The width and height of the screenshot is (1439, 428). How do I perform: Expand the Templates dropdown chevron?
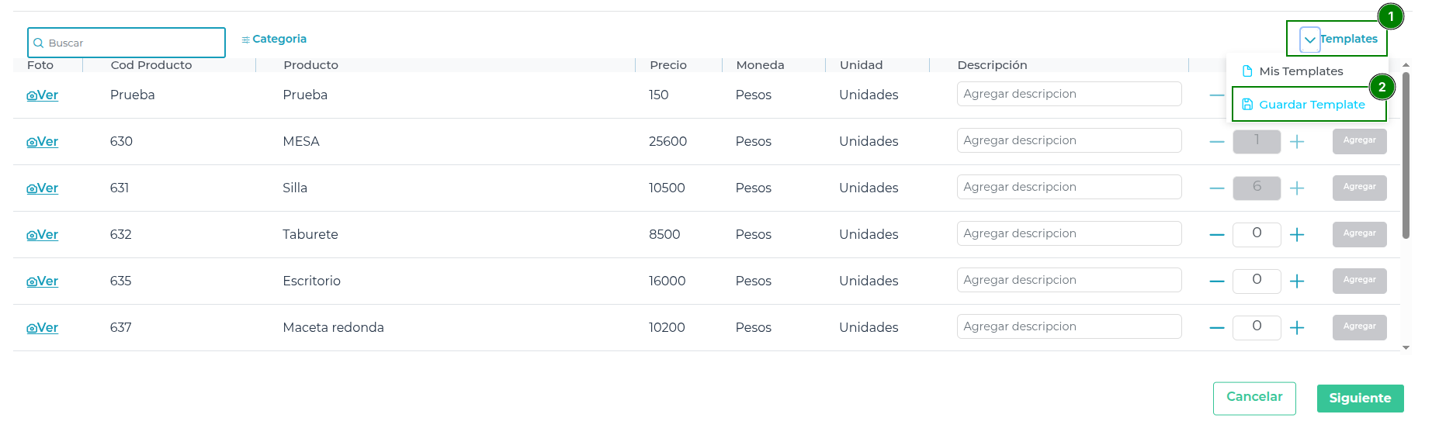point(1310,40)
